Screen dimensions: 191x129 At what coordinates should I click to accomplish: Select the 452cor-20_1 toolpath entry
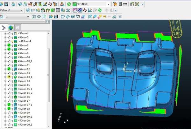tap(25, 125)
